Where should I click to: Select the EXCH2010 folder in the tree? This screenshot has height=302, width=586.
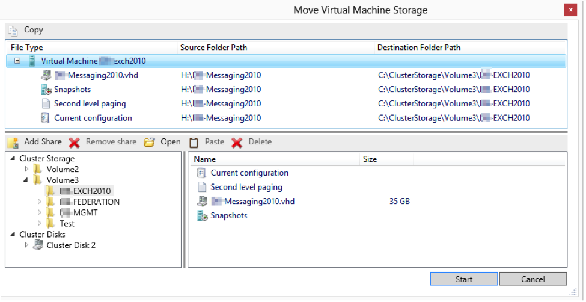pyautogui.click(x=85, y=191)
